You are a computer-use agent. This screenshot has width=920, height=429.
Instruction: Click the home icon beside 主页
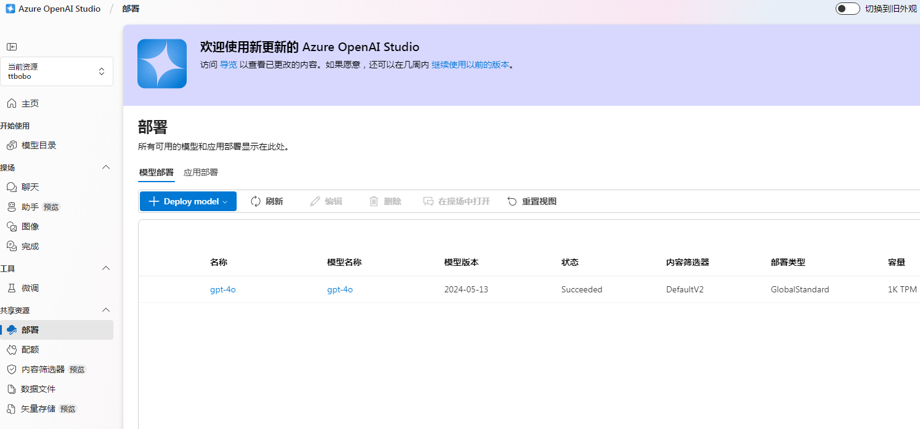12,103
